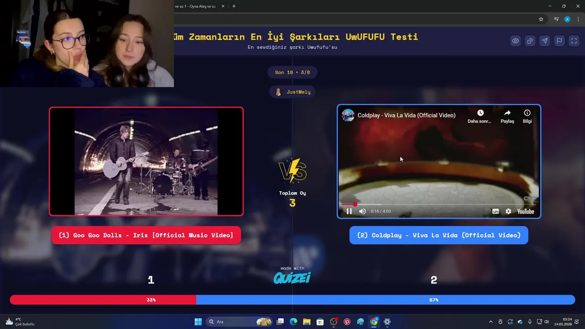Click Daha sonra watch later icon
The width and height of the screenshot is (585, 329).
[480, 116]
